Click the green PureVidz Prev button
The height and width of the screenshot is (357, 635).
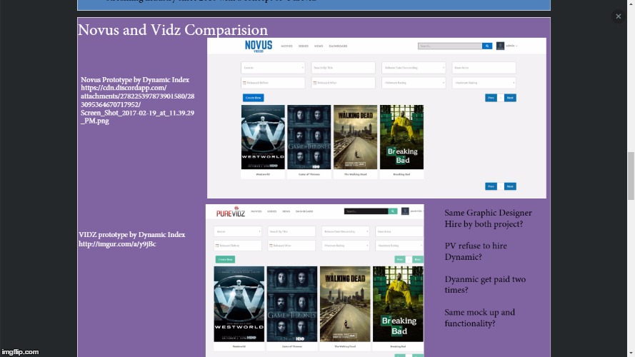(x=400, y=259)
